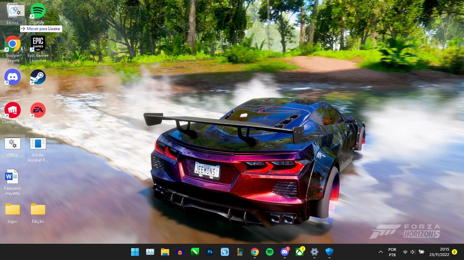Click the Xbox app taskbar icon
This screenshot has height=260, width=464.
click(x=299, y=252)
